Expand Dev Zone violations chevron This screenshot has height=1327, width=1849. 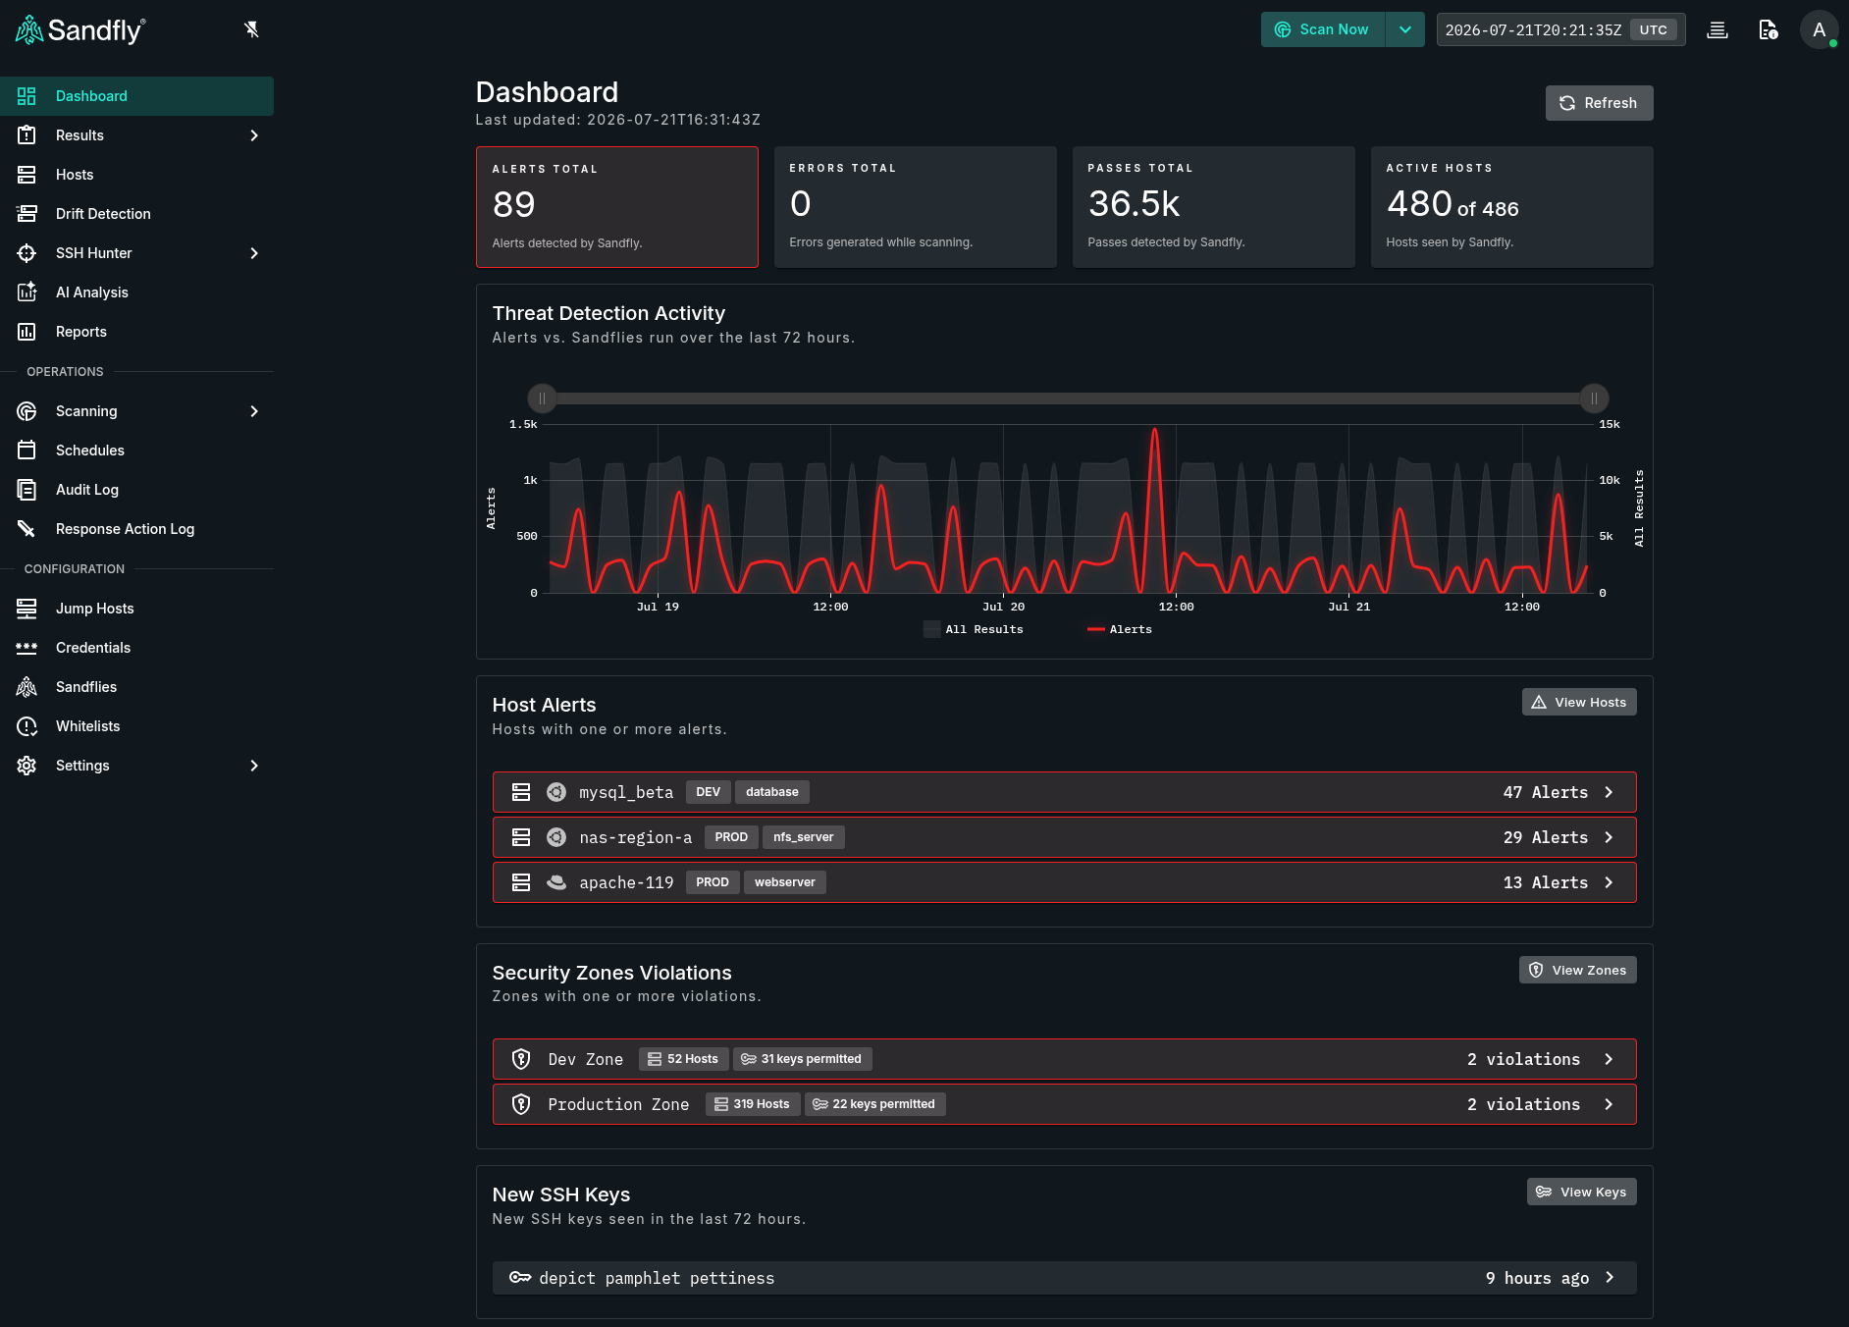(1609, 1059)
